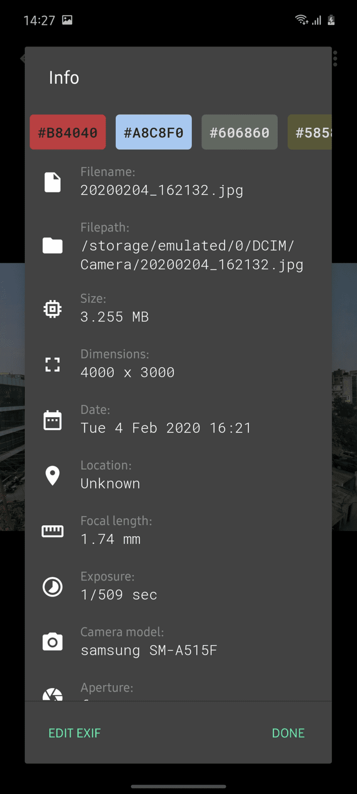Select the red #B84040 color swatch
The height and width of the screenshot is (794, 357).
68,132
